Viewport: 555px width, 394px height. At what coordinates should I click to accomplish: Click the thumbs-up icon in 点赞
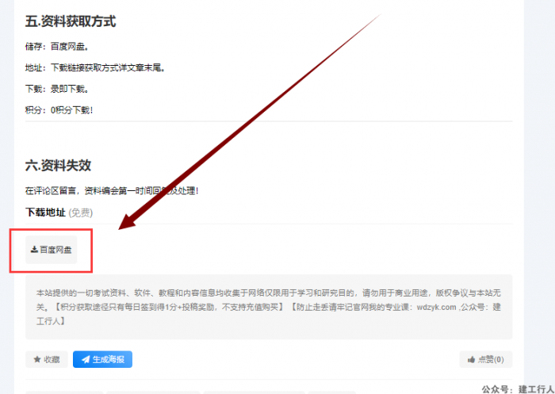[471, 360]
